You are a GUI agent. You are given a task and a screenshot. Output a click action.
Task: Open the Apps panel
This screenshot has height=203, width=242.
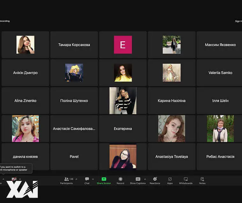170,180
